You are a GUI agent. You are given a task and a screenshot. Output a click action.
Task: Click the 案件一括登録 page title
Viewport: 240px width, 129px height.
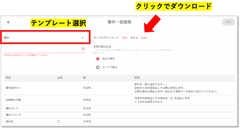click(119, 22)
